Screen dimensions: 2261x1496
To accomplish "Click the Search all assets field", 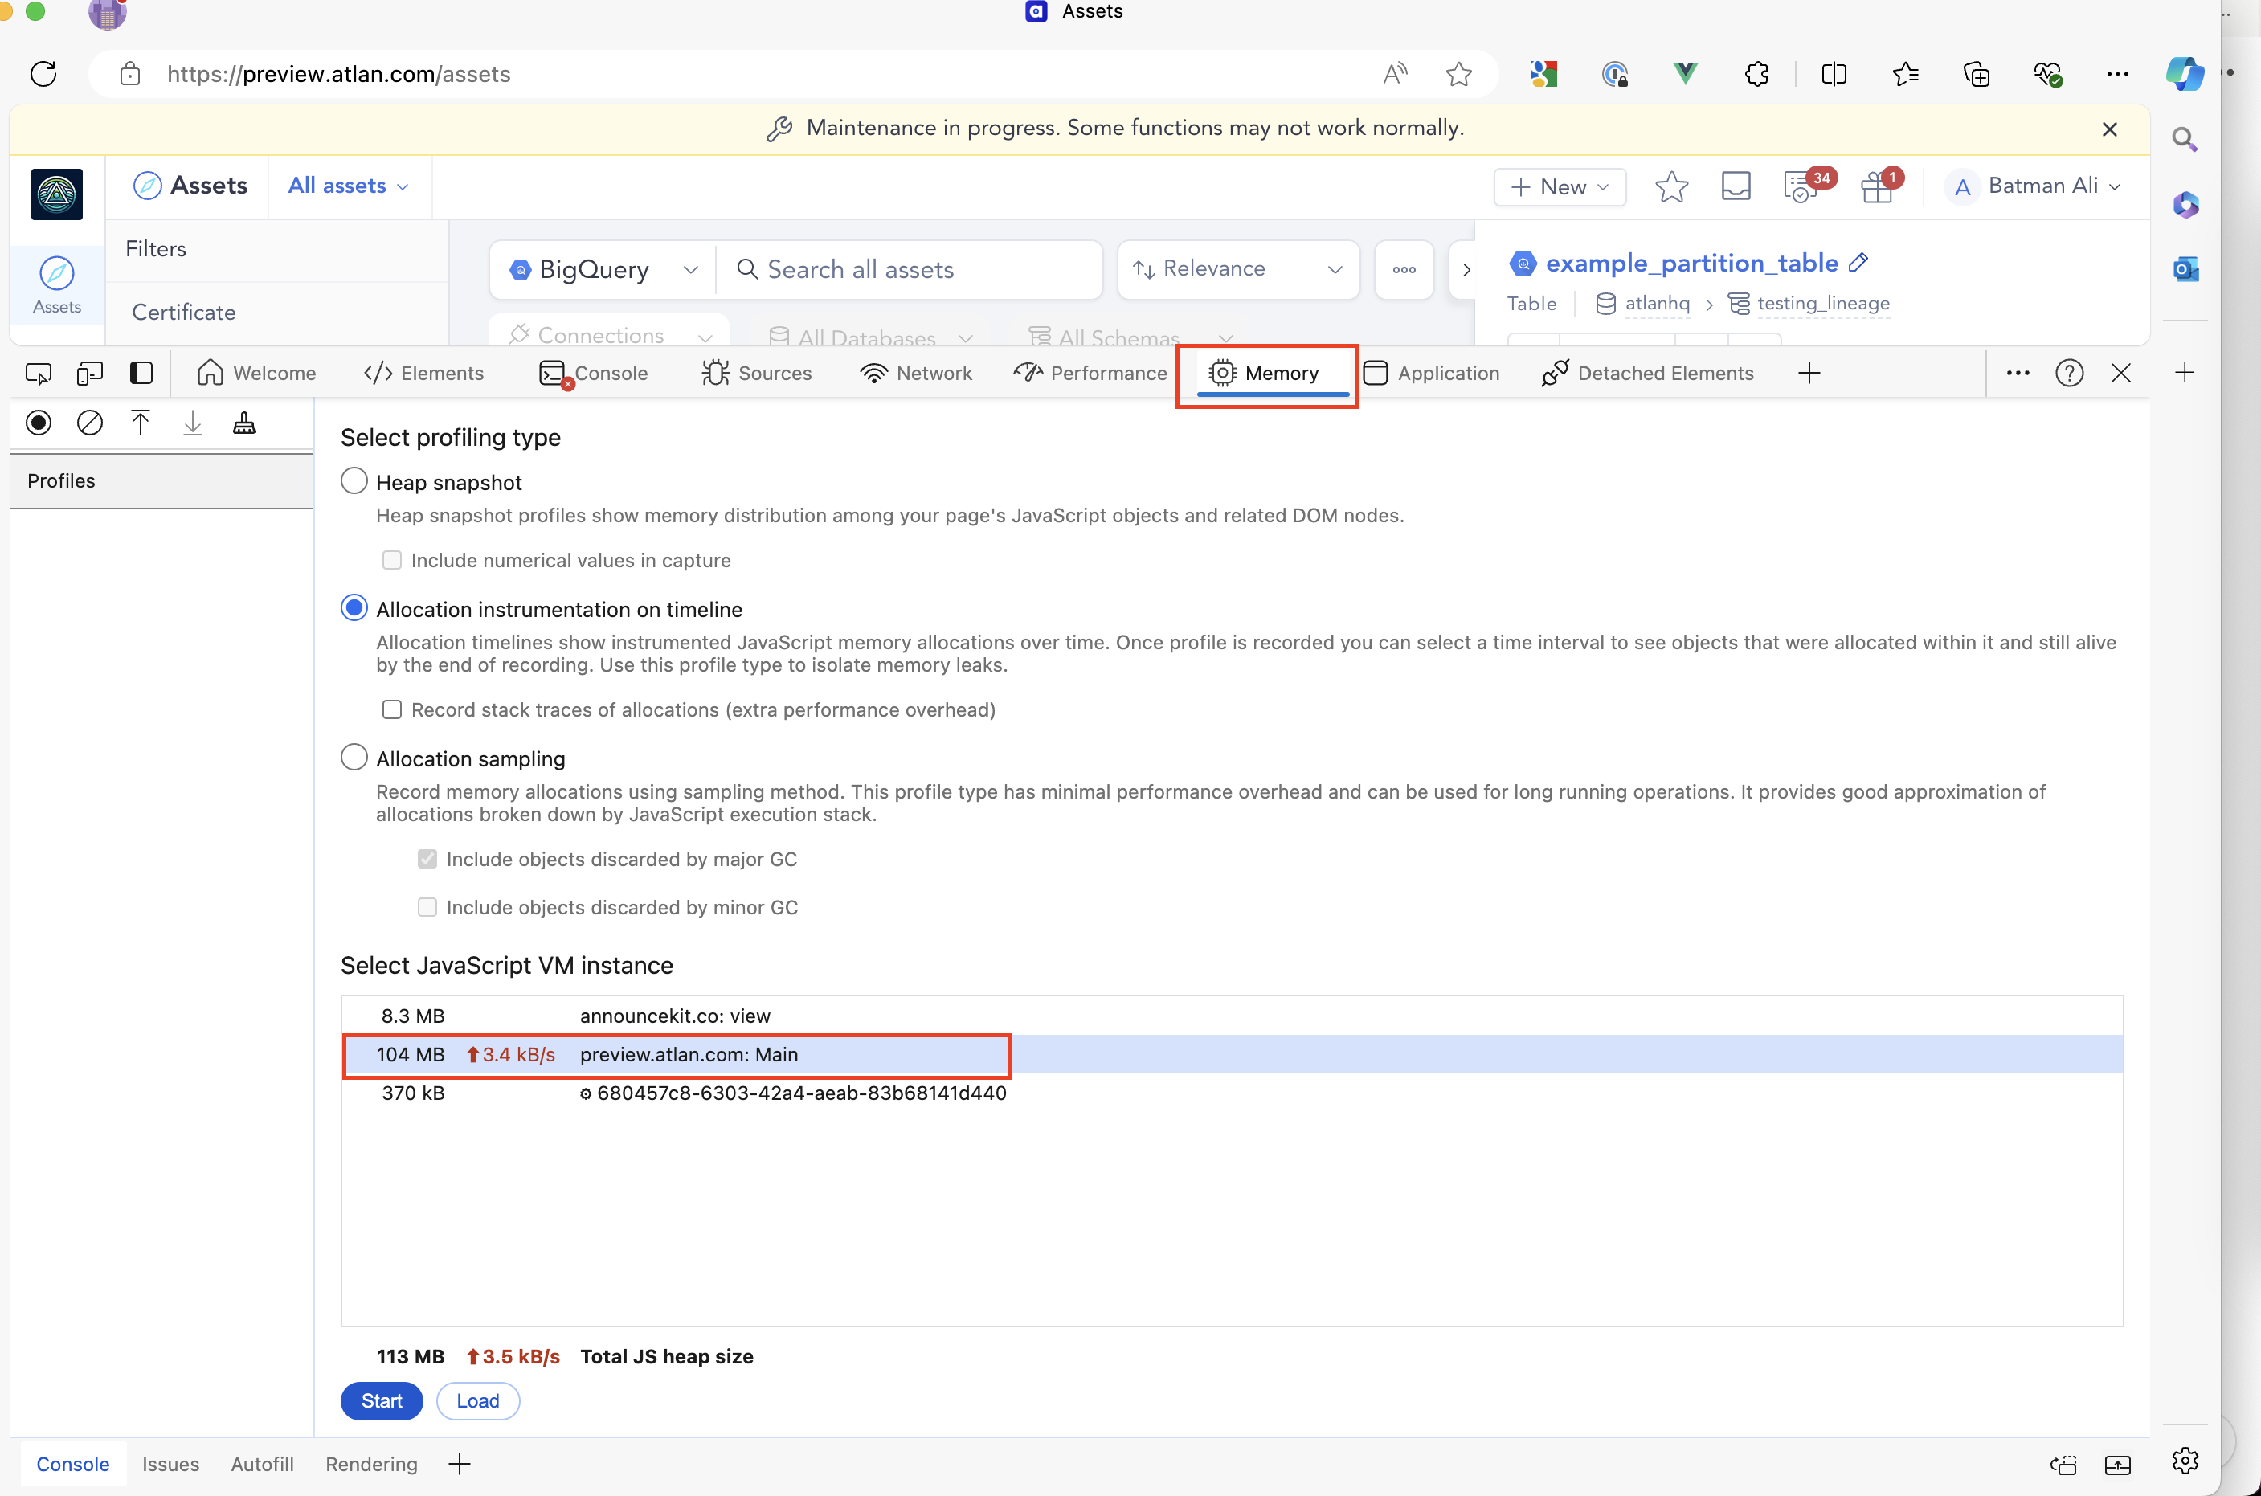I will click(906, 269).
